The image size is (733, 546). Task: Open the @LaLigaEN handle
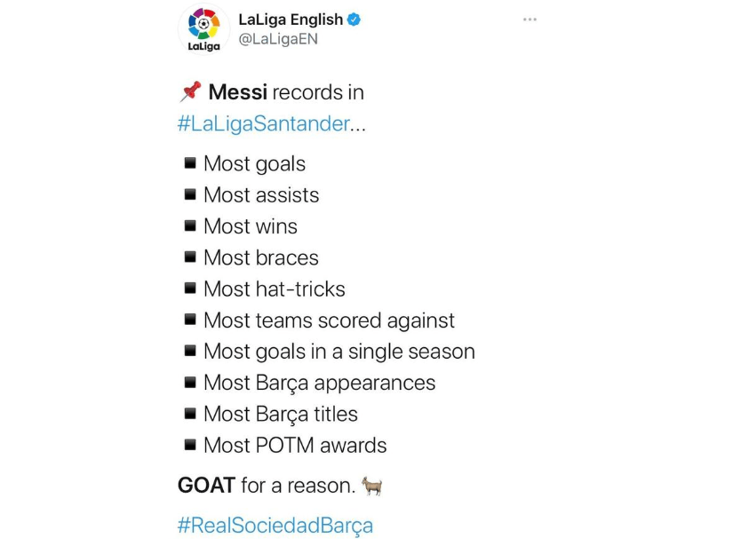point(278,39)
